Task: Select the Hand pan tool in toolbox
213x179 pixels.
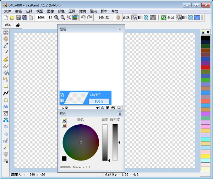Action: (6, 39)
